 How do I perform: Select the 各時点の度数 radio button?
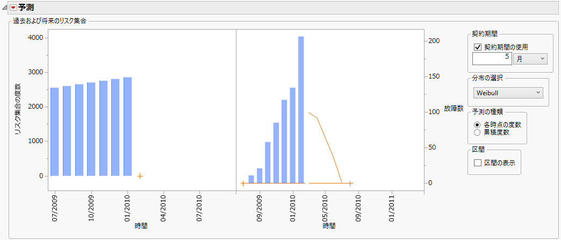click(x=477, y=125)
